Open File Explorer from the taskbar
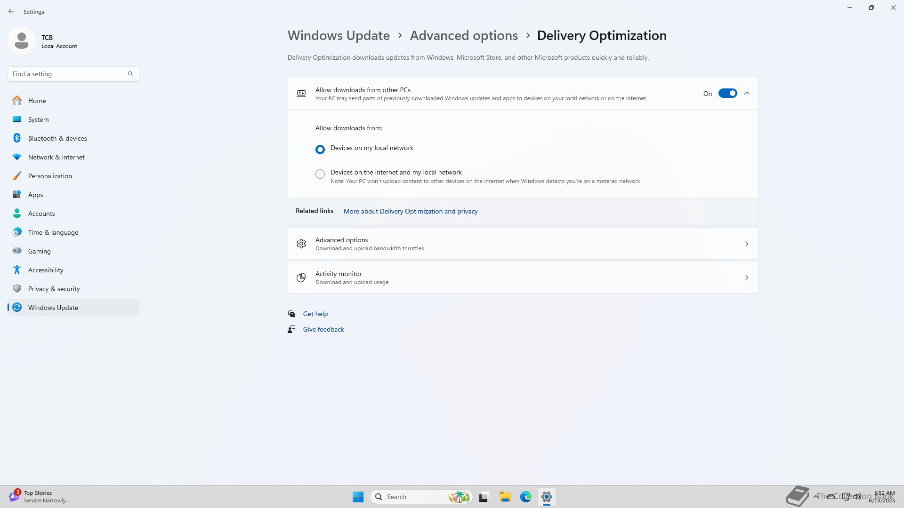The width and height of the screenshot is (904, 508). click(505, 497)
